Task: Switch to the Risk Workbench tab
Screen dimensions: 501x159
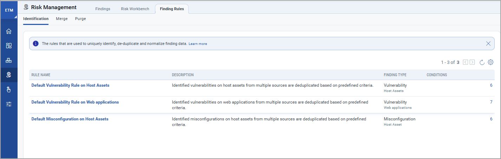Action: [135, 9]
